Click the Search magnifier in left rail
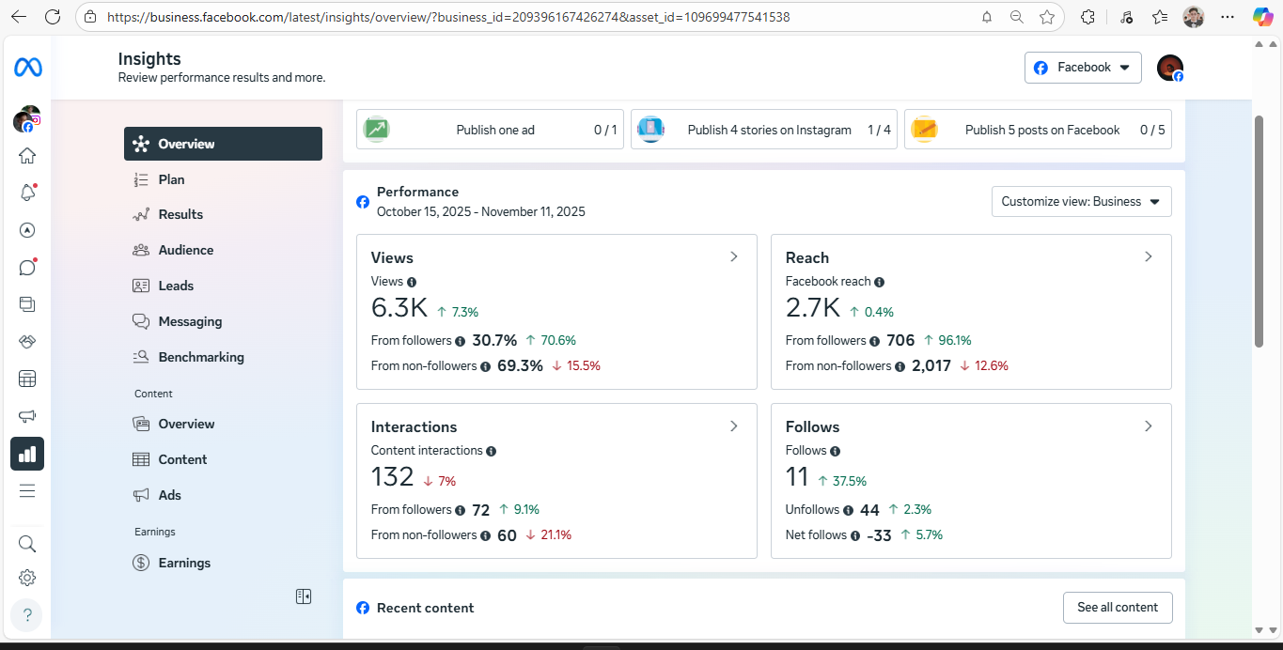 tap(27, 544)
